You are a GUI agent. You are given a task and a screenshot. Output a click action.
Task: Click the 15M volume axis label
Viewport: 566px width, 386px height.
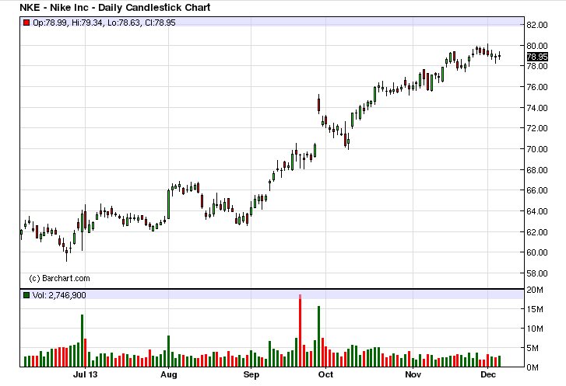pos(535,309)
